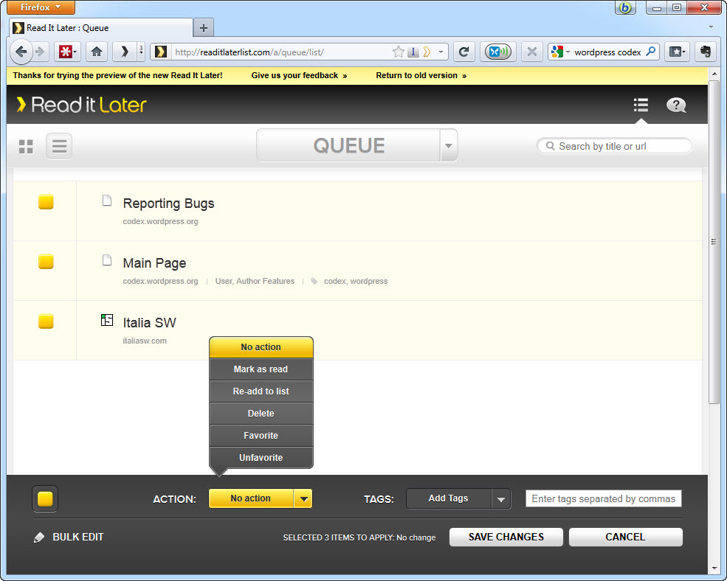Open the Google search engine selector

point(560,52)
